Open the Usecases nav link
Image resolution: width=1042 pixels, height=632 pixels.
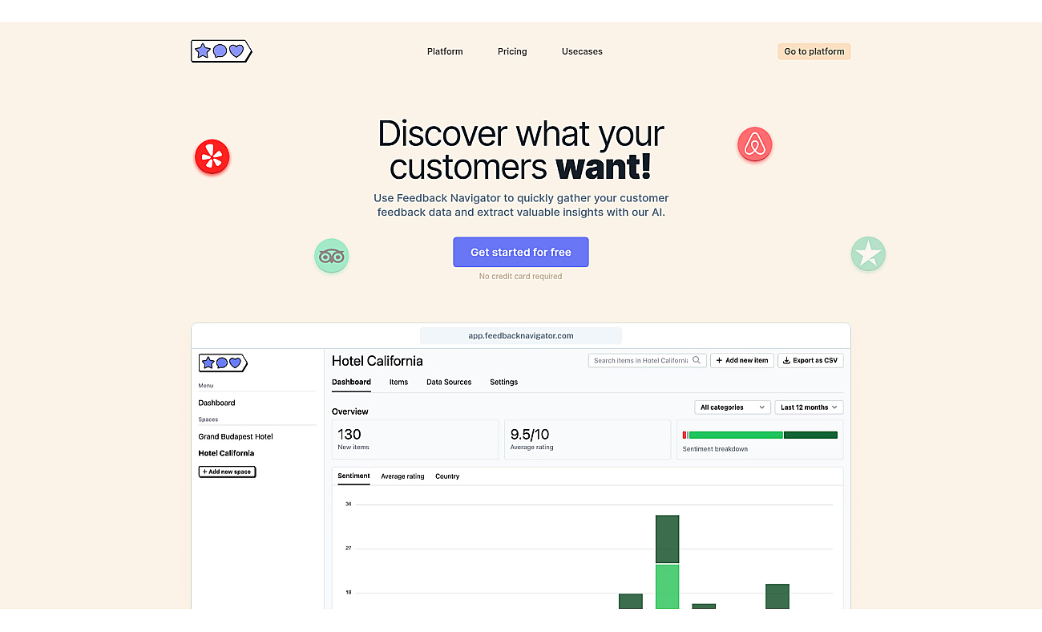(582, 51)
